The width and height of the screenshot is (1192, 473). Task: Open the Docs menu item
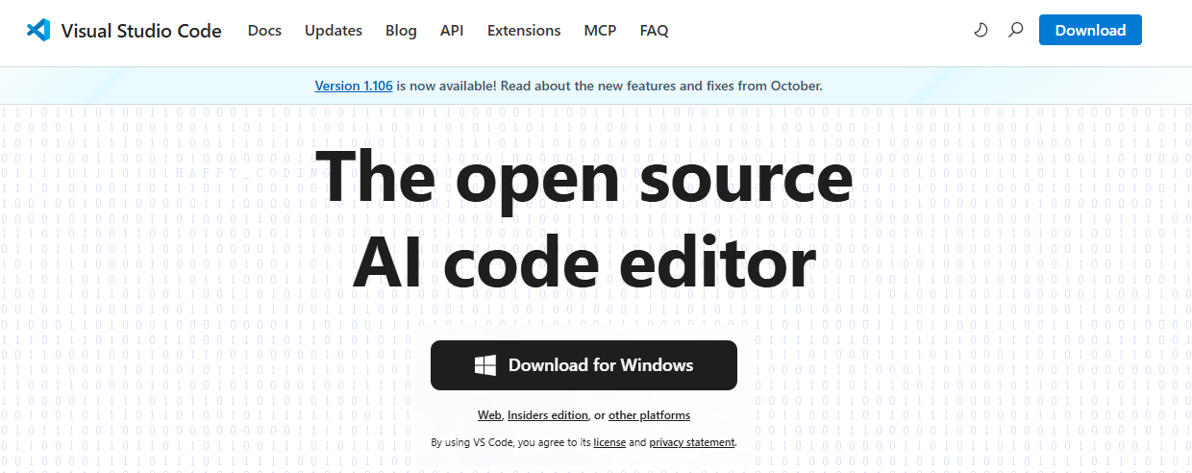tap(264, 30)
